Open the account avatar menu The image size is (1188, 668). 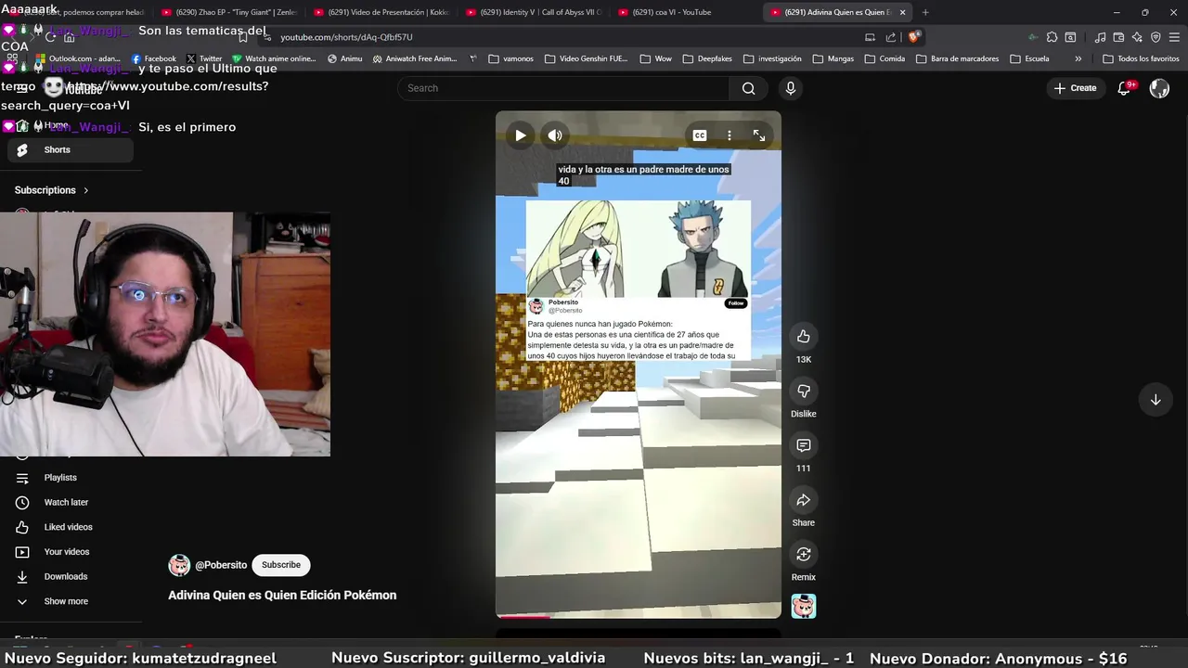coord(1159,88)
